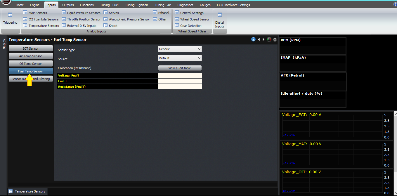Screen dimensions: 397x196
Task: Open Wheel Speed General Settings
Action: coord(189,13)
